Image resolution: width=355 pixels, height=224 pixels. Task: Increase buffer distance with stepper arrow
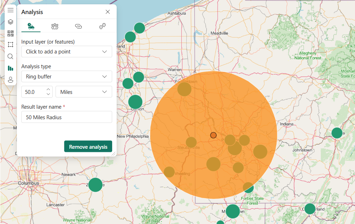(x=49, y=89)
